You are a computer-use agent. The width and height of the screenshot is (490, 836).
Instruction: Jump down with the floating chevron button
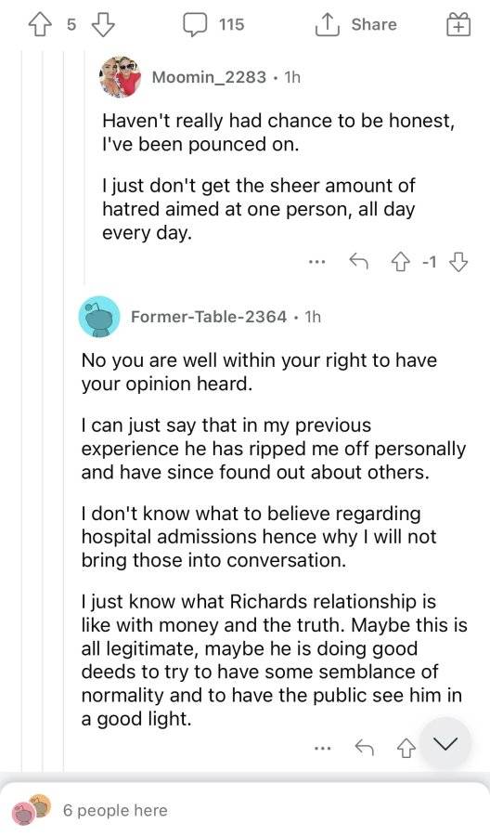click(x=445, y=743)
